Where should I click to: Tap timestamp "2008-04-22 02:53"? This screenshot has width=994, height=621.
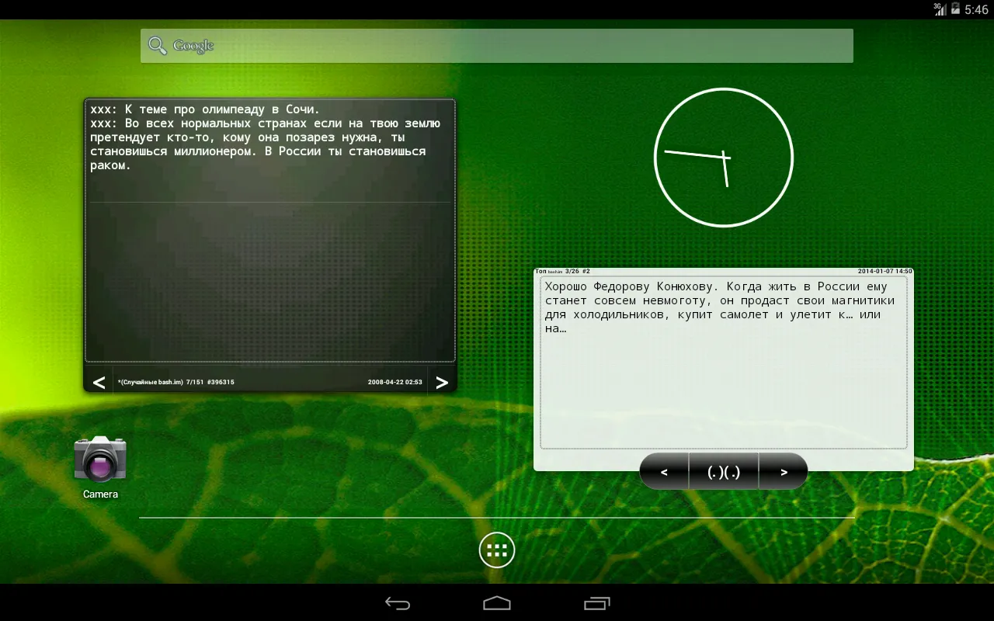tap(395, 382)
